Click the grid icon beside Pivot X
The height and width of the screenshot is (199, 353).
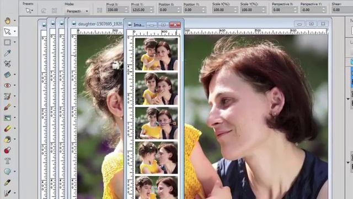tap(99, 10)
